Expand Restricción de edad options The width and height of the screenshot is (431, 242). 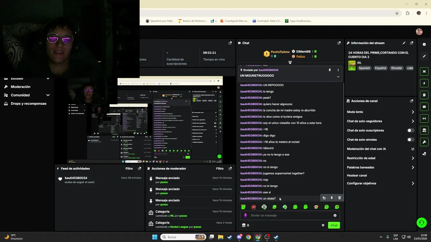(413, 158)
